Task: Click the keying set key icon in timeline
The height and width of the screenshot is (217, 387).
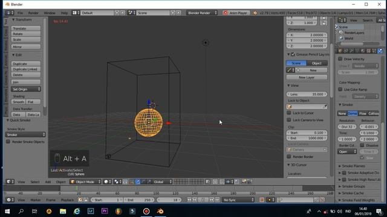Action: tap(280, 200)
